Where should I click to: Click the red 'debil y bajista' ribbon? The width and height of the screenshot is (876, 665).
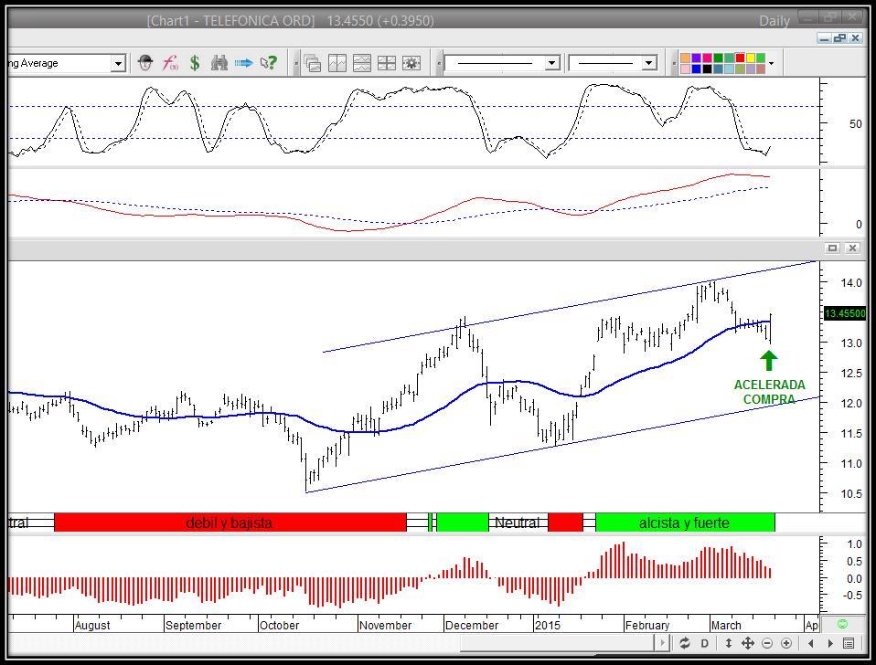pyautogui.click(x=230, y=522)
